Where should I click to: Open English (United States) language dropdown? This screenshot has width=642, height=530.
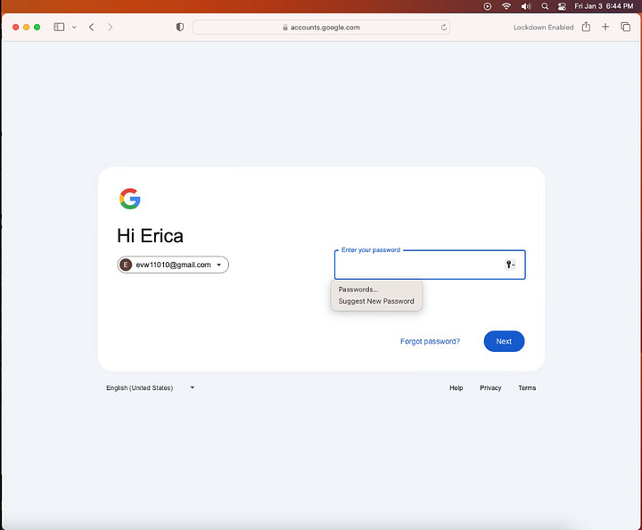[x=151, y=387]
